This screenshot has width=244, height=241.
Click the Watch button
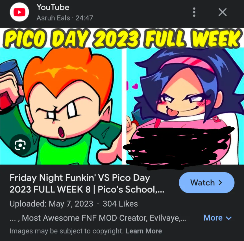207,183
